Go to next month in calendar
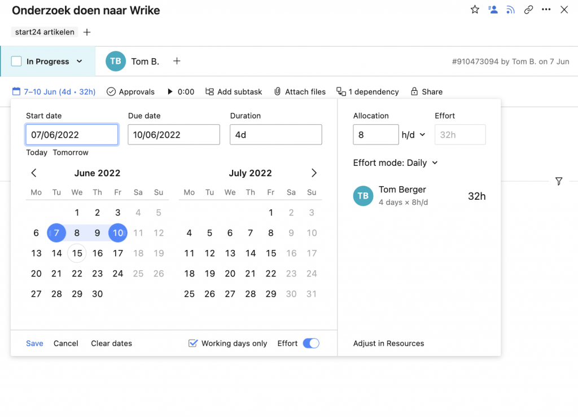Image resolution: width=578 pixels, height=417 pixels. 314,173
